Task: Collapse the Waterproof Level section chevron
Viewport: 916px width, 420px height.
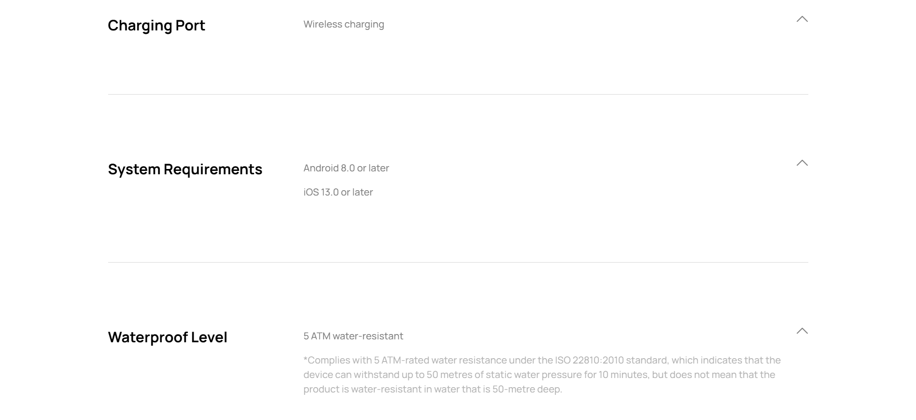Action: click(x=802, y=331)
